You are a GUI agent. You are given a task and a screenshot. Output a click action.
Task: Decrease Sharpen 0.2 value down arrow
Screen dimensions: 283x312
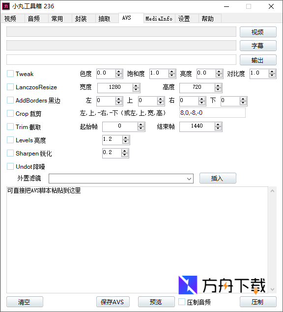click(x=125, y=155)
